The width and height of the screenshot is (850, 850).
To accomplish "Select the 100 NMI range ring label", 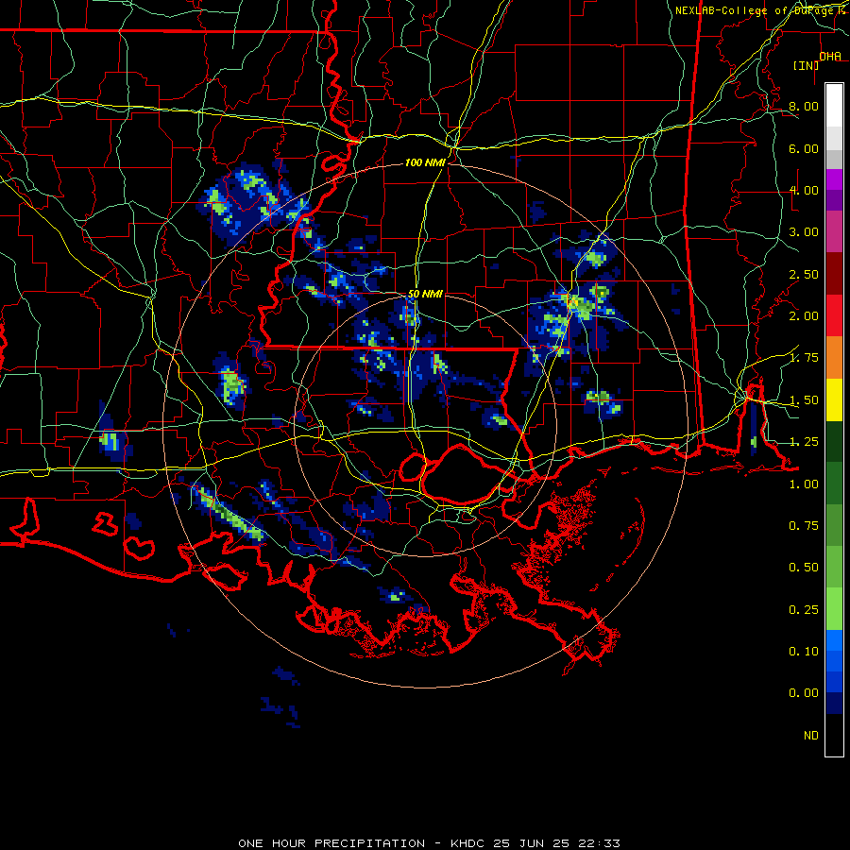I will click(425, 162).
